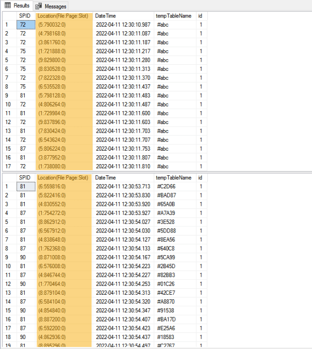Select DateTime column header in top grid

pos(123,16)
